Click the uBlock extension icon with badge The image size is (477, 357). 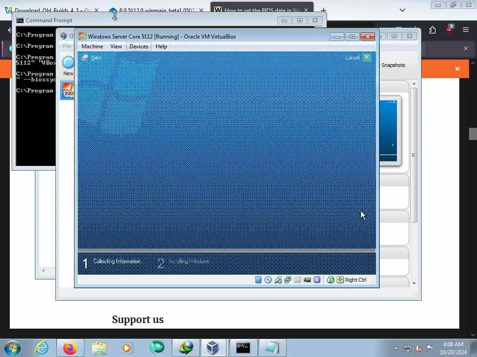coord(450,29)
